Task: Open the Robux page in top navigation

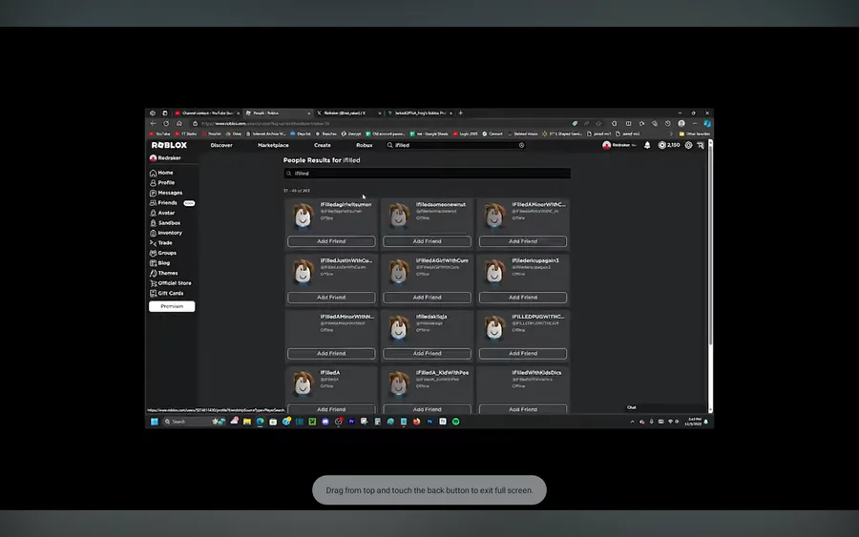Action: point(365,145)
